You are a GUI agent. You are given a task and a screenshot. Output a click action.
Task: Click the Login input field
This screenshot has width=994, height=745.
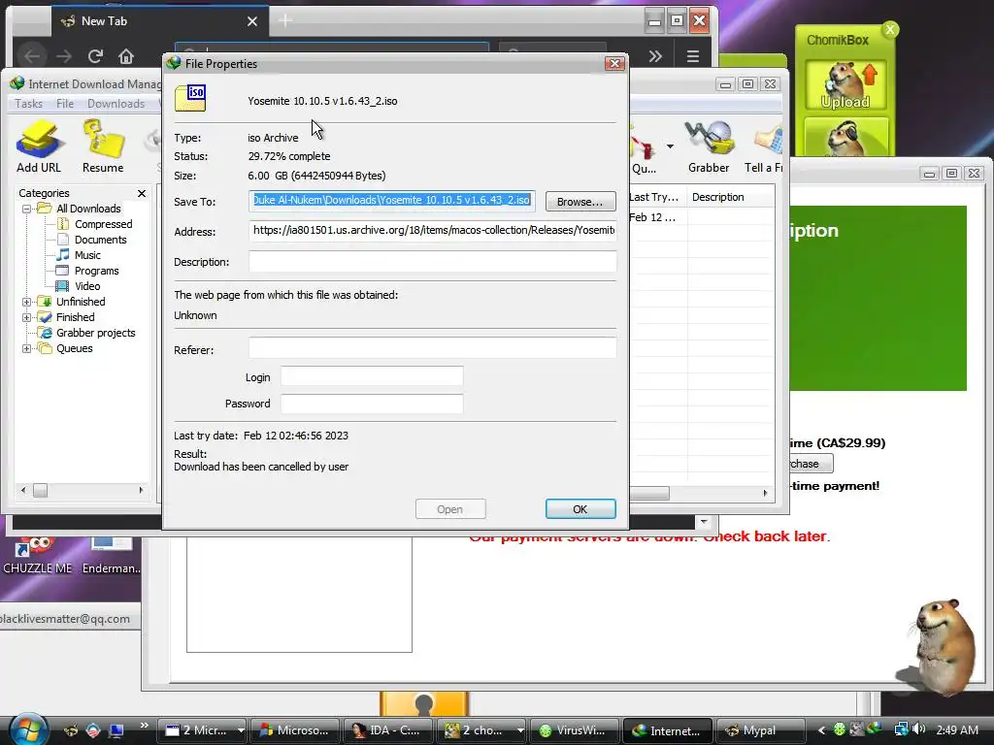(x=372, y=376)
